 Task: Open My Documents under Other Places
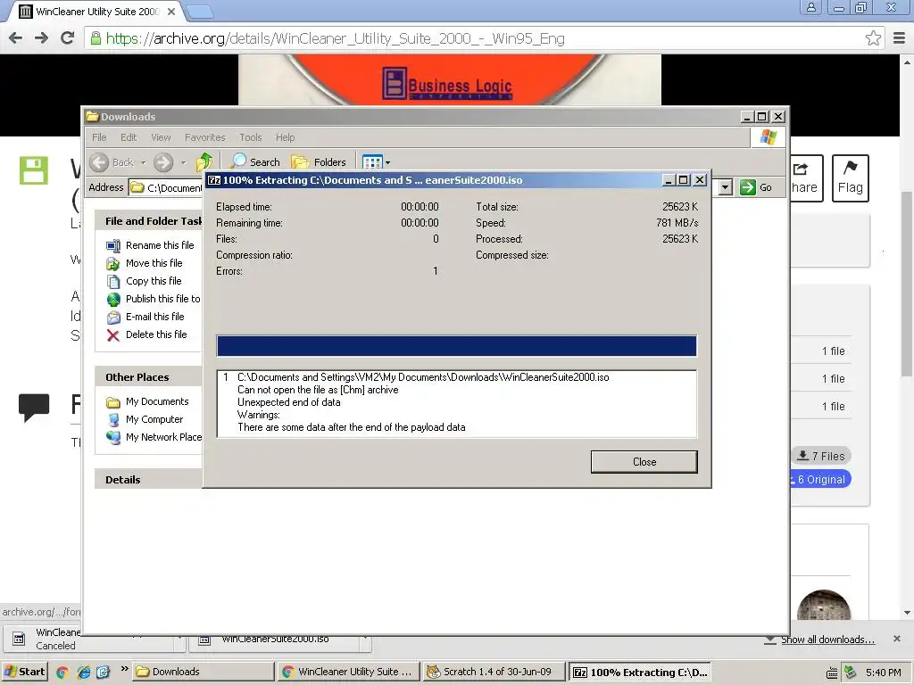click(157, 401)
